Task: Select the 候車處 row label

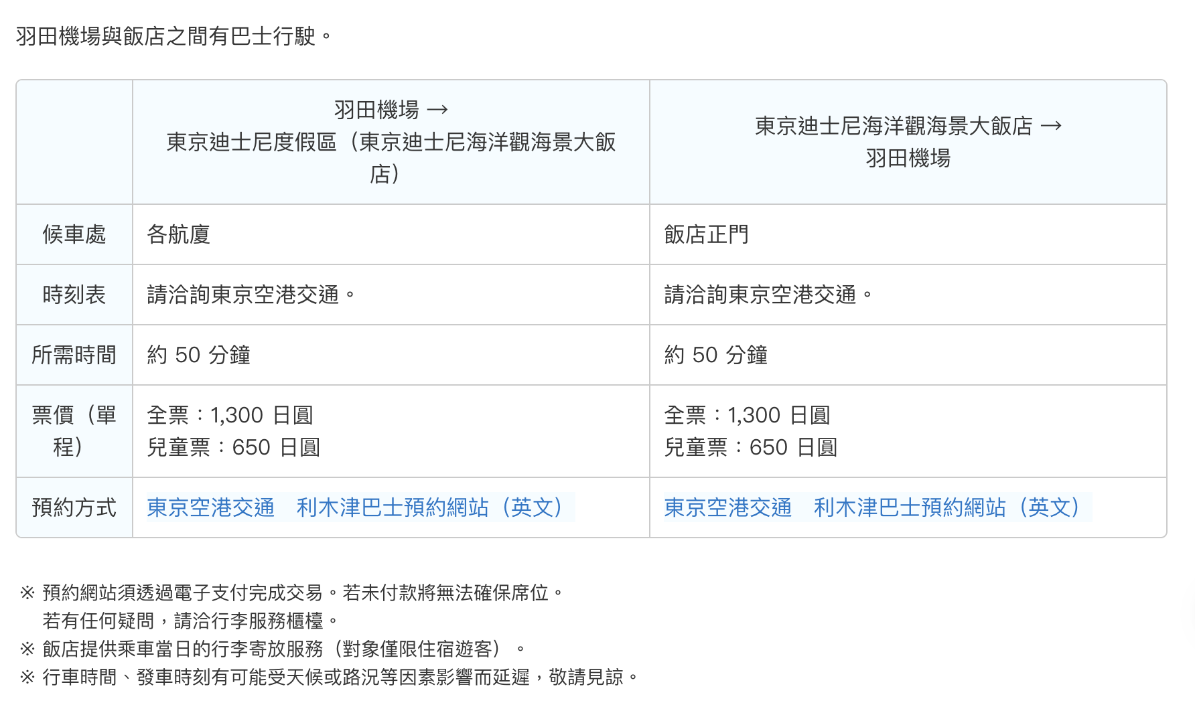Action: [74, 234]
